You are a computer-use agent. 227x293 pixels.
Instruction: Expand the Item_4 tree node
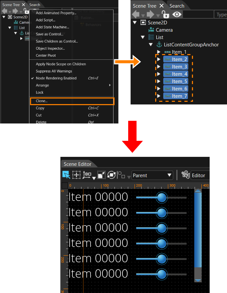pos(159,74)
